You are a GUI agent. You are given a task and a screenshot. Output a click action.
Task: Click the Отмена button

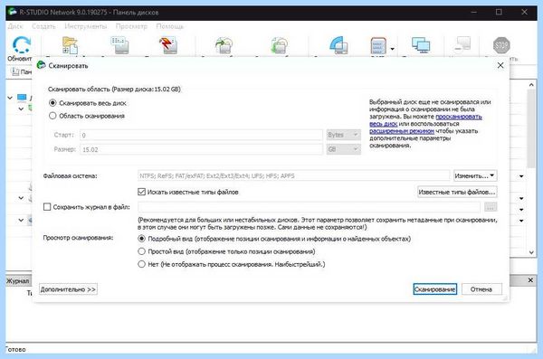click(x=481, y=289)
